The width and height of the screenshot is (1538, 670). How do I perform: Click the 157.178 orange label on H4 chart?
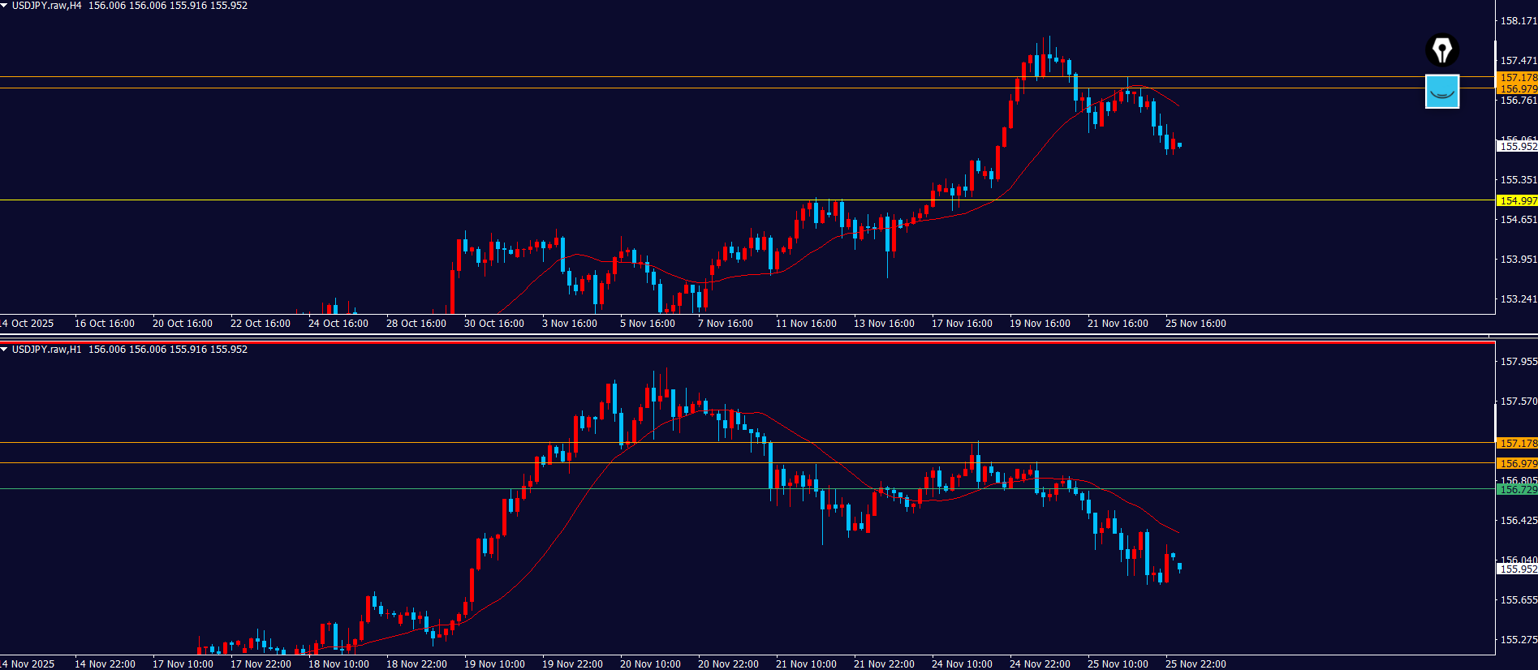point(1516,78)
